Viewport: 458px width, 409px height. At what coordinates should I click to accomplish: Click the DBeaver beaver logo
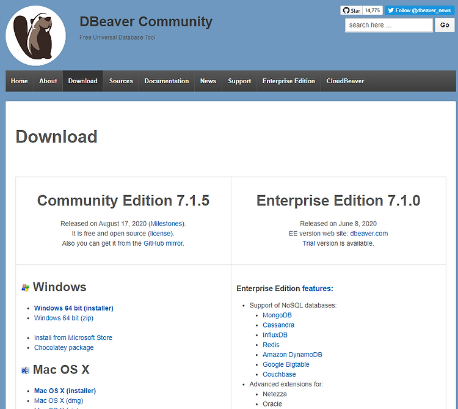point(35,35)
